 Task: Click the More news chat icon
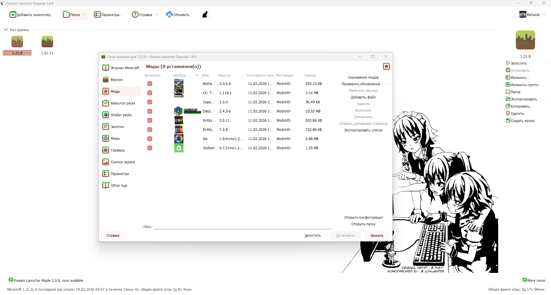tap(525, 280)
